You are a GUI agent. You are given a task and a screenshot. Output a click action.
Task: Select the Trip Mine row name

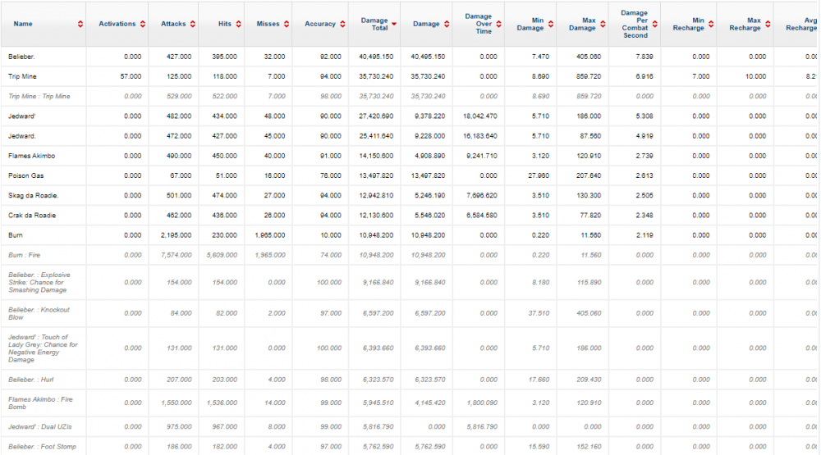point(23,76)
